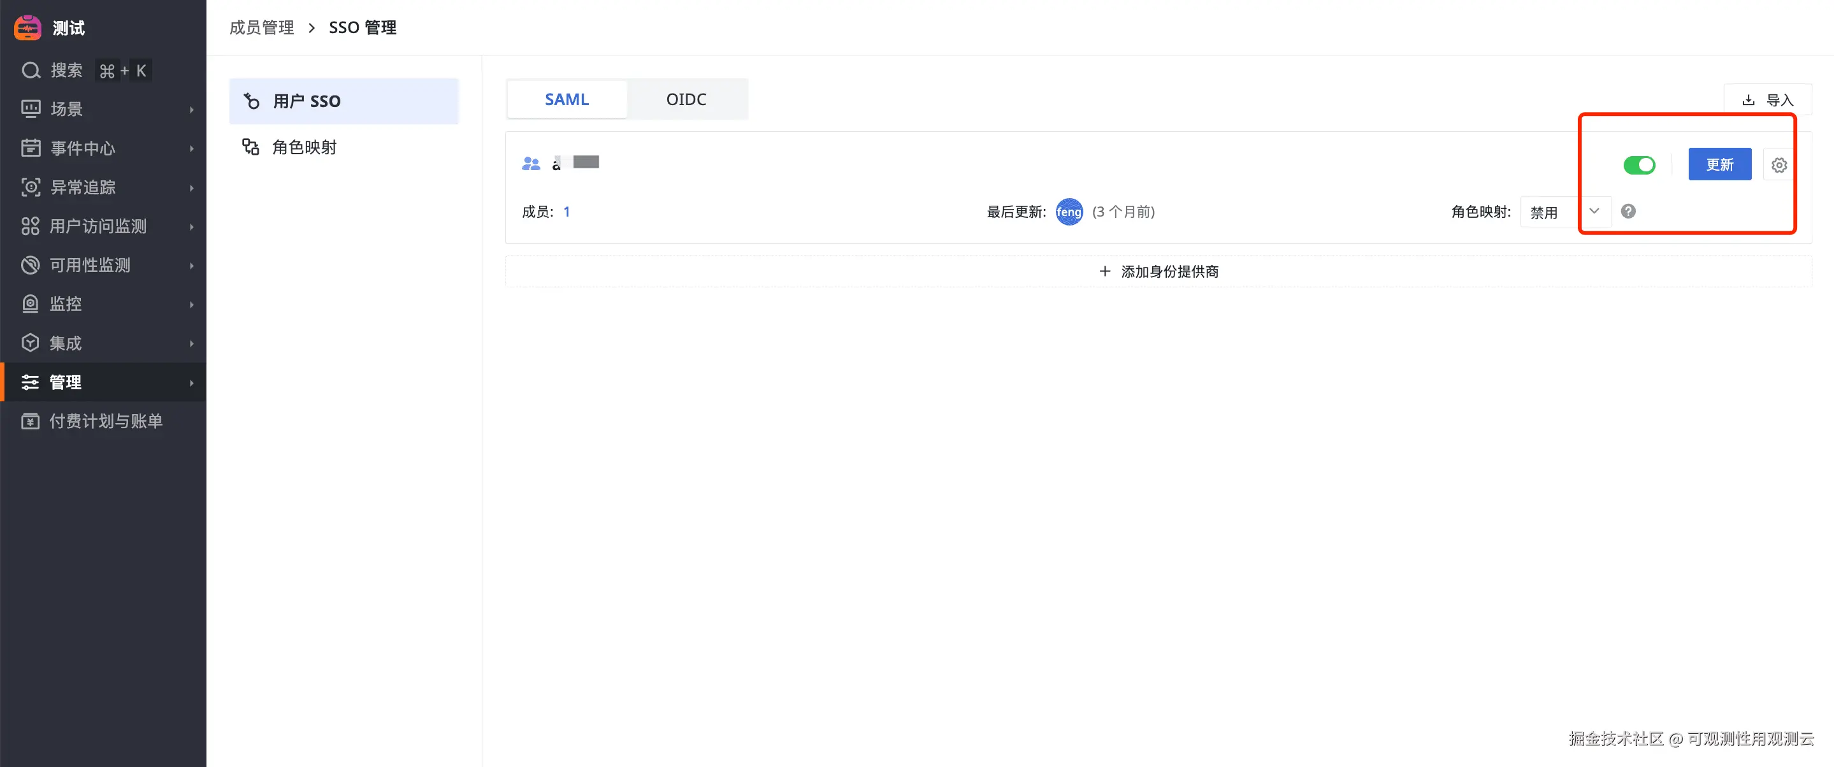Click the workspace logo icon
Viewport: 1834px width, 767px height.
coord(28,27)
